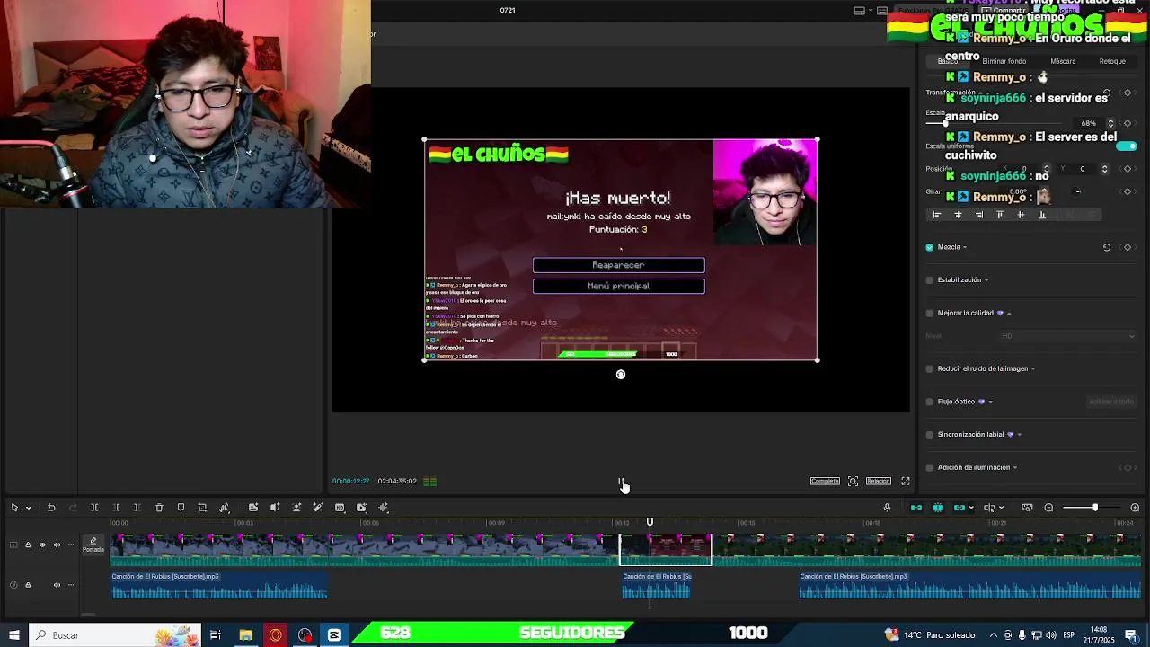Toggle main track magnet snapping

tap(916, 508)
